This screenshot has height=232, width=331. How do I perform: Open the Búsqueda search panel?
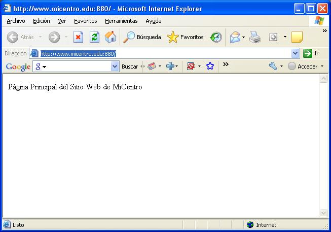142,37
